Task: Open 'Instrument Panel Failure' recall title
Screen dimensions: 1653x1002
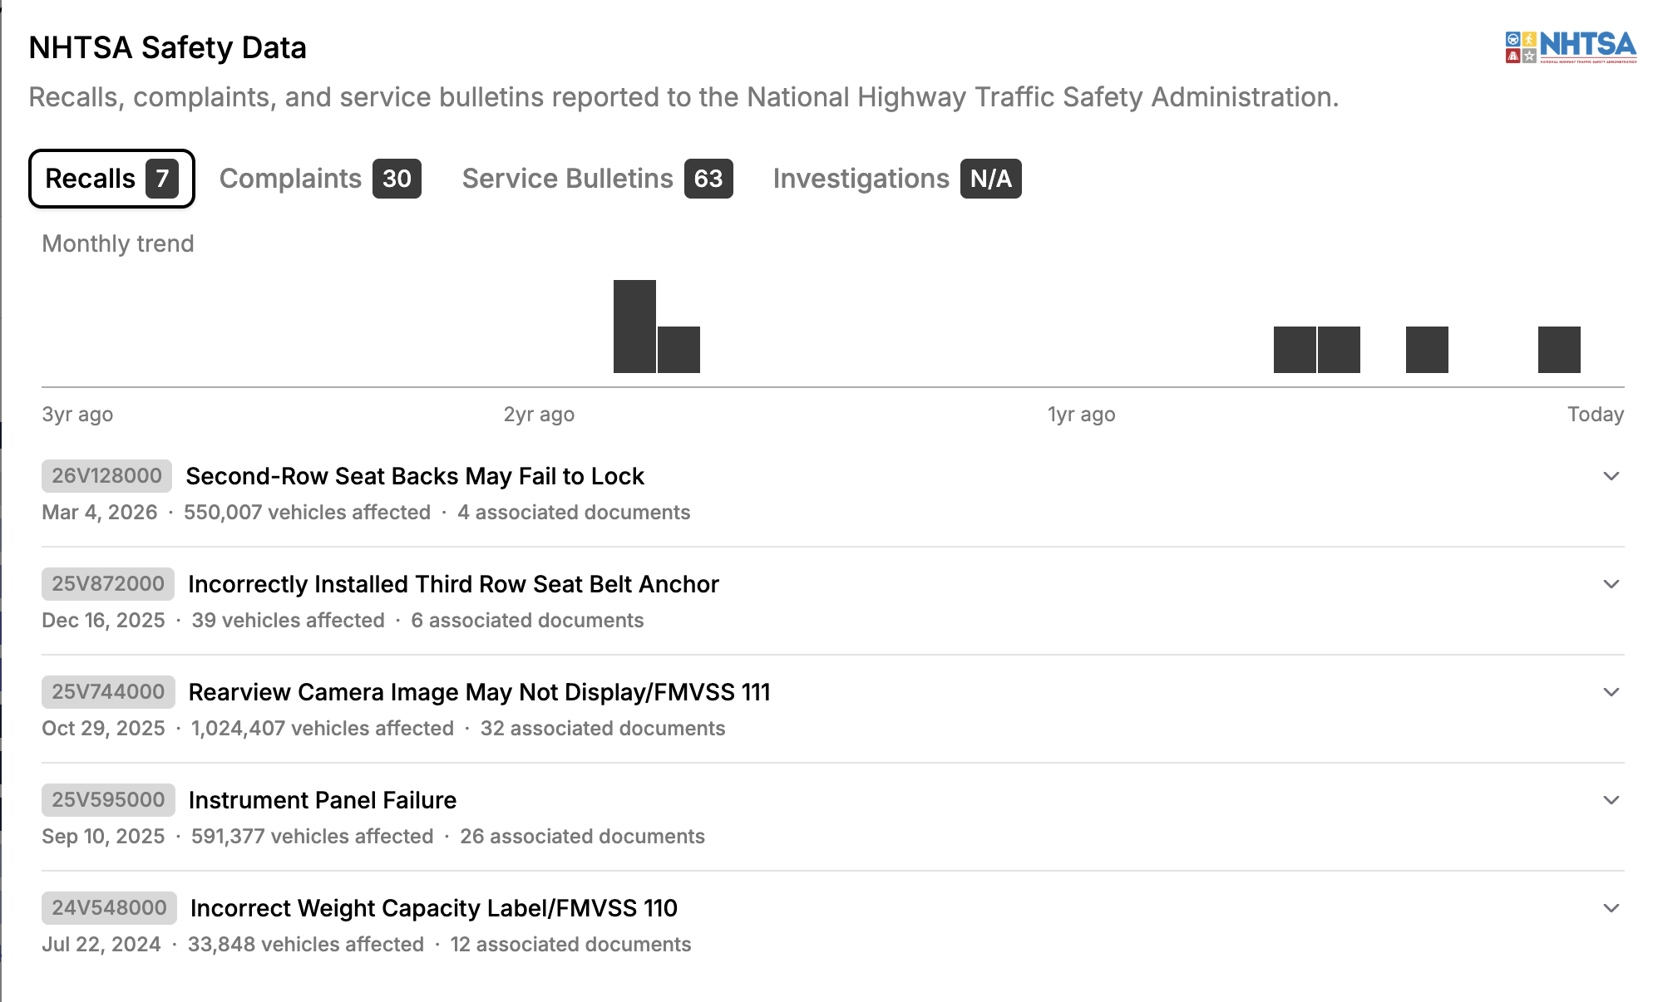Action: pos(323,800)
